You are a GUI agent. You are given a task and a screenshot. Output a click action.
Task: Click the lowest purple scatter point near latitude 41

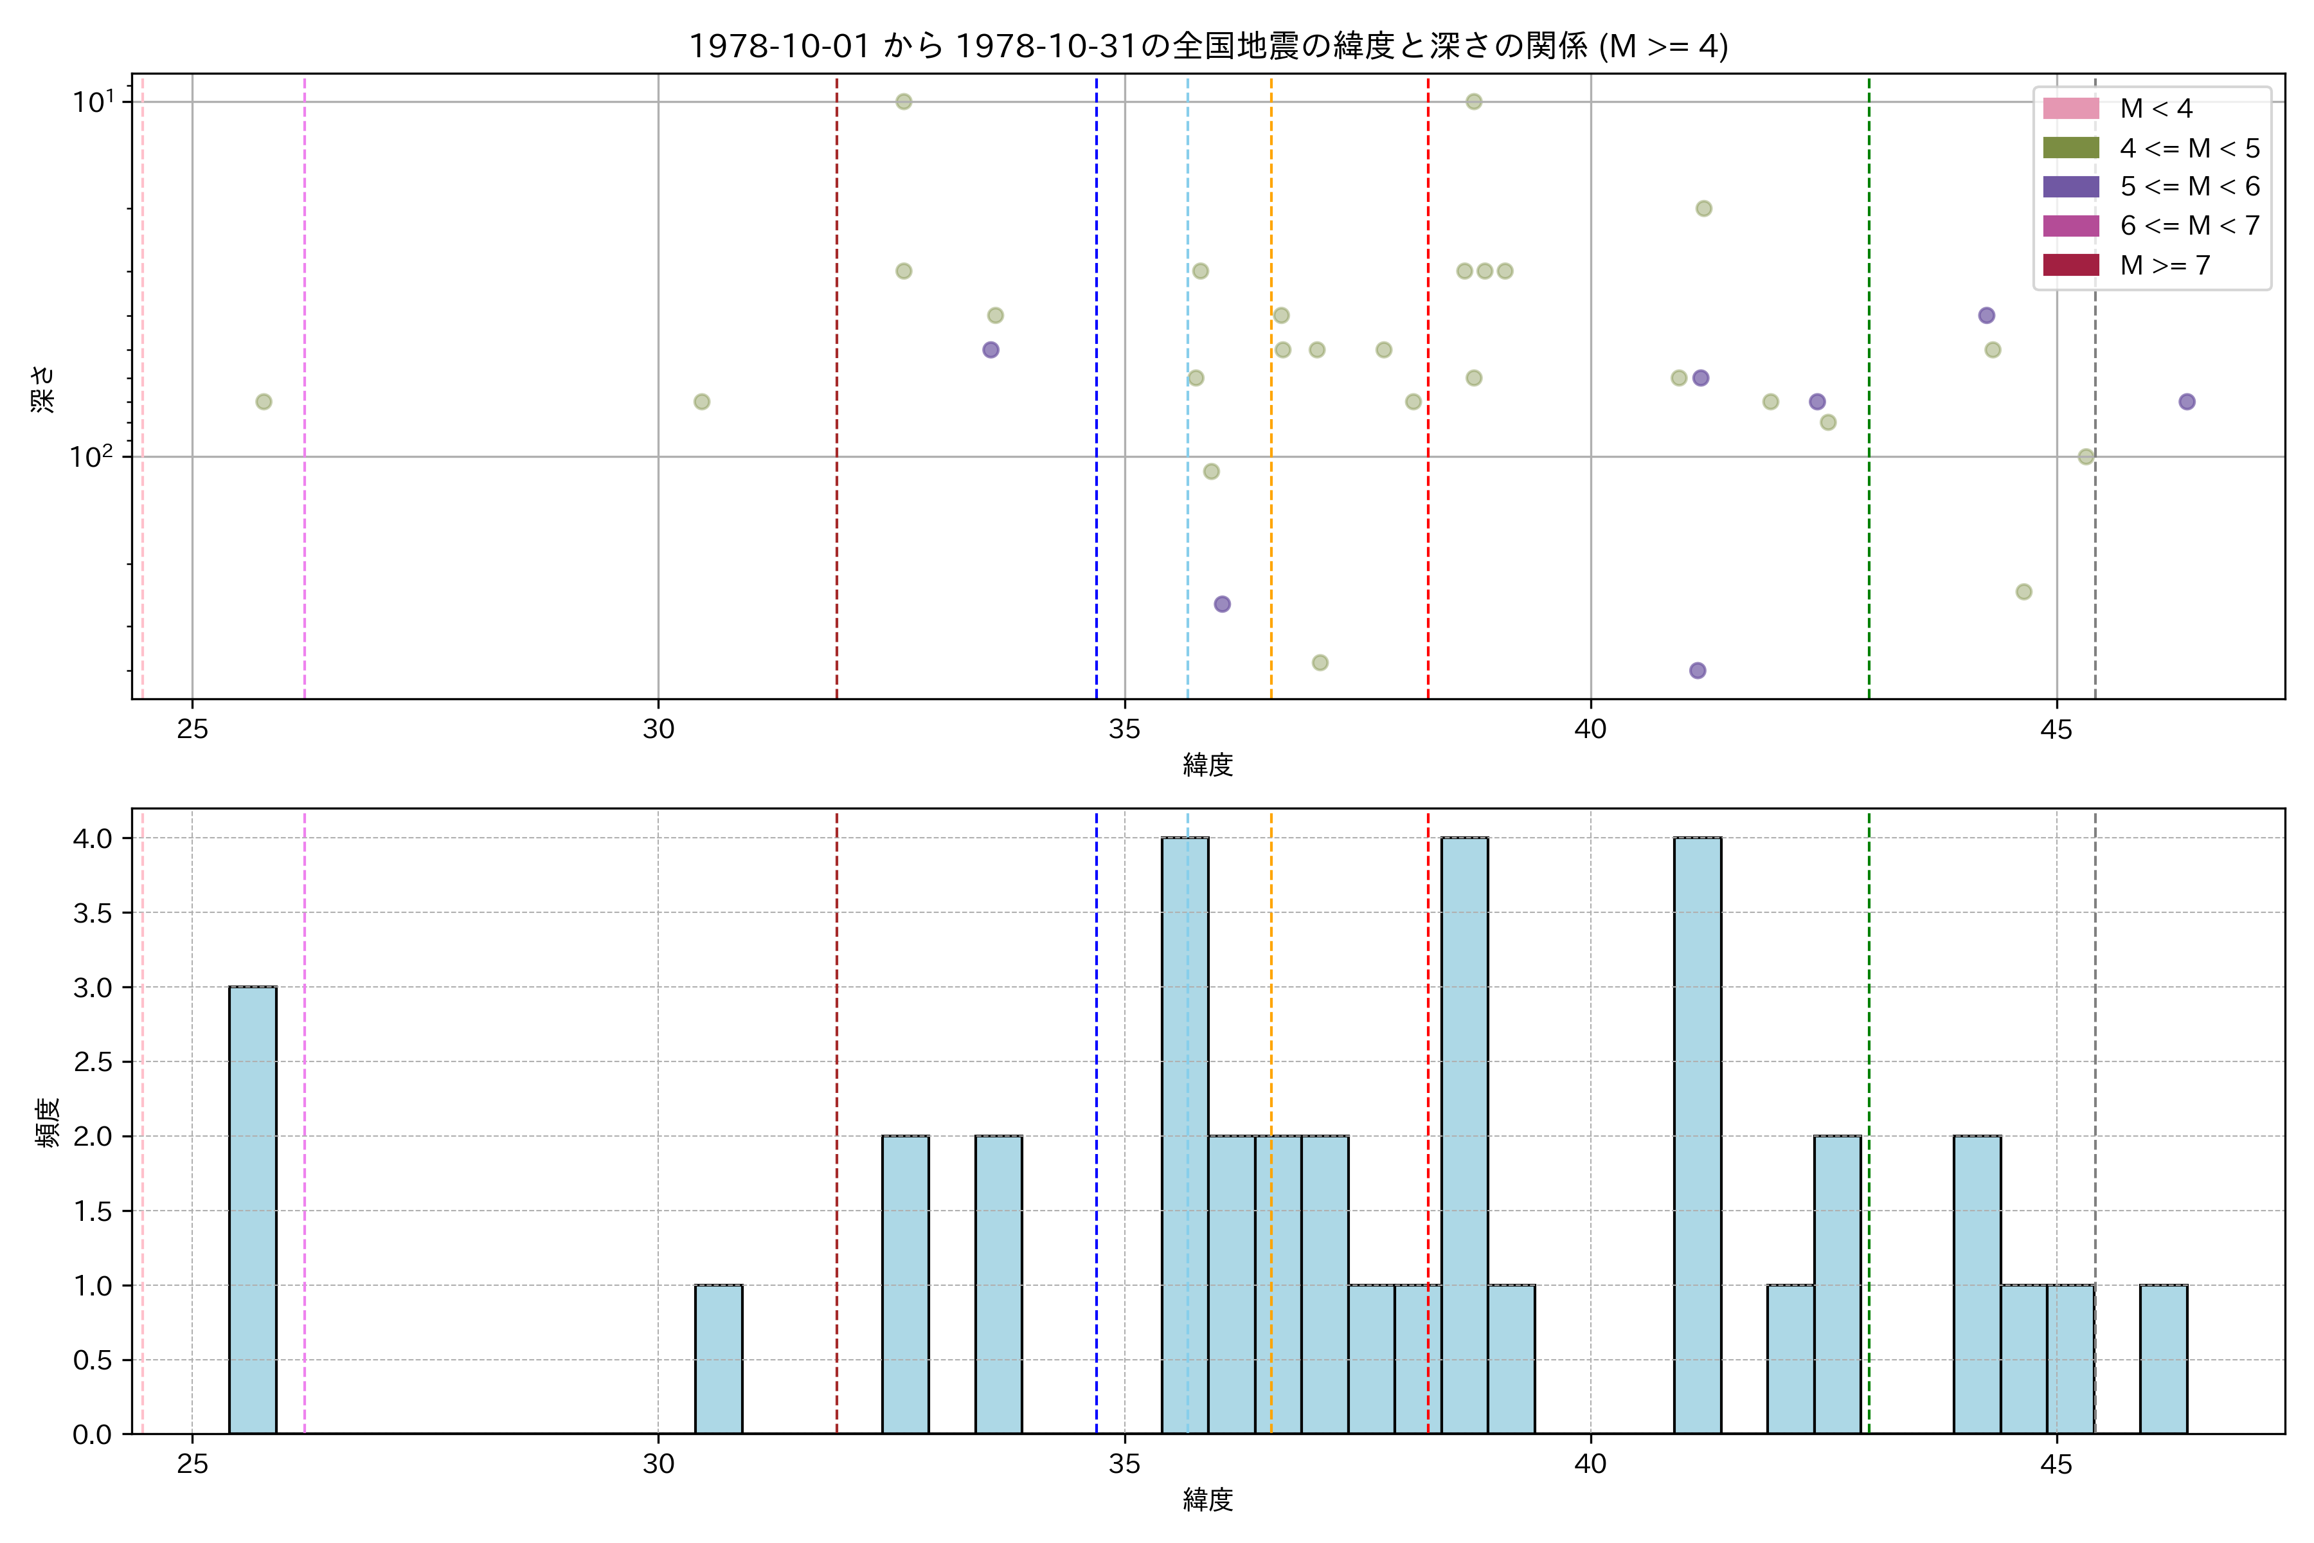tap(1697, 670)
